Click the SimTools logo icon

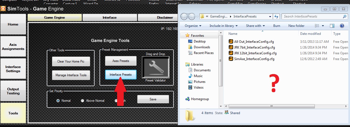(3, 9)
